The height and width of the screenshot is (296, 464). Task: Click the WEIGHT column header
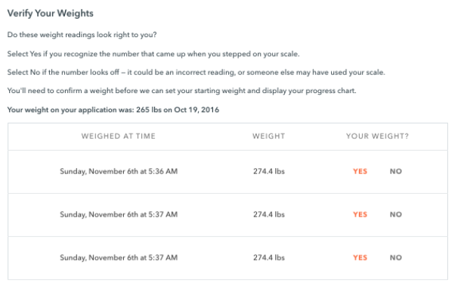[269, 136]
